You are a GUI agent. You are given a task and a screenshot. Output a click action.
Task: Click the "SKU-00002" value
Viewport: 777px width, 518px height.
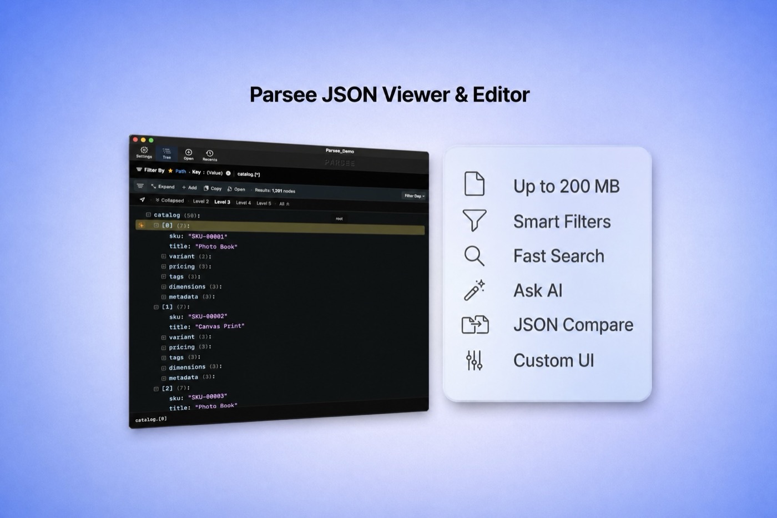click(x=208, y=316)
